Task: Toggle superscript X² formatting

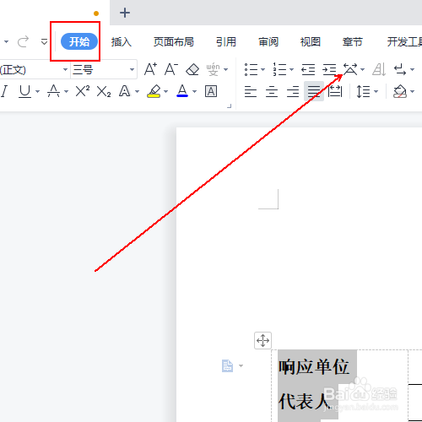Action: pos(83,91)
